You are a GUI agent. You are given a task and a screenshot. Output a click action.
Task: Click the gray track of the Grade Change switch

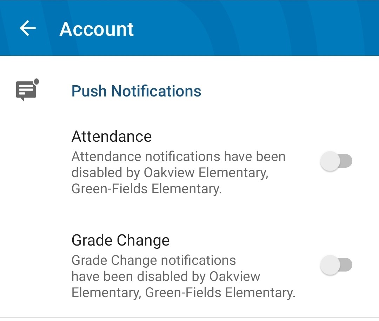pyautogui.click(x=347, y=265)
